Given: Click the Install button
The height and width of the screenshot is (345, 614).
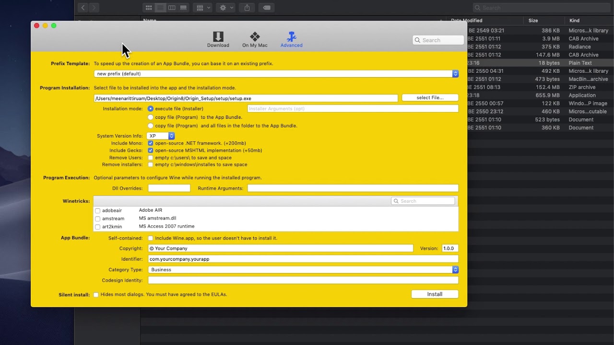Looking at the screenshot, I should pos(435,294).
